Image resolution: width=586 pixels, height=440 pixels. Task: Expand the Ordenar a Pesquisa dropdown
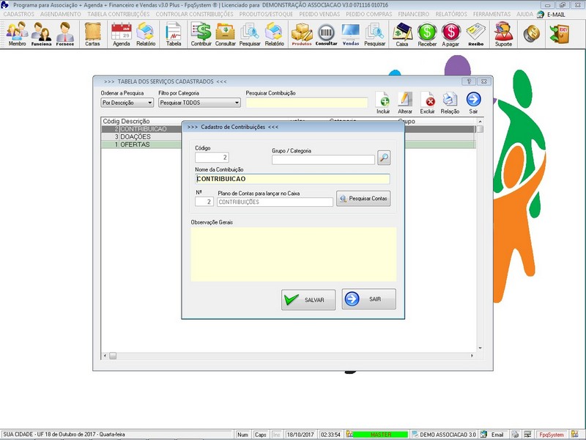[x=149, y=103]
